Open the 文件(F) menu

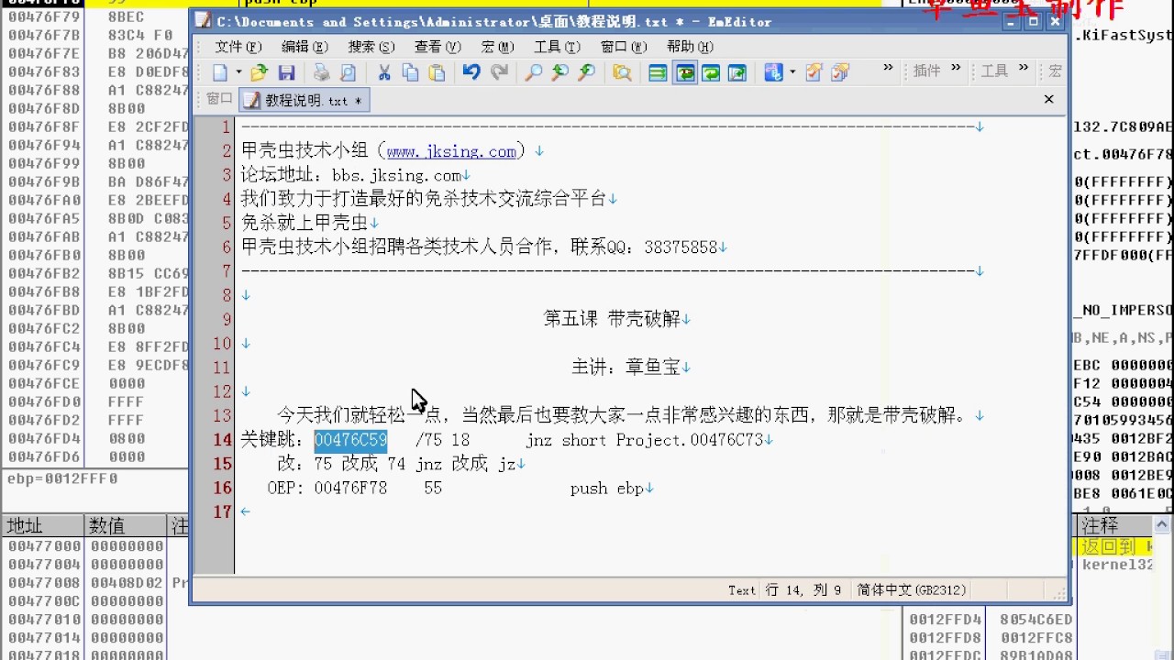coord(238,47)
